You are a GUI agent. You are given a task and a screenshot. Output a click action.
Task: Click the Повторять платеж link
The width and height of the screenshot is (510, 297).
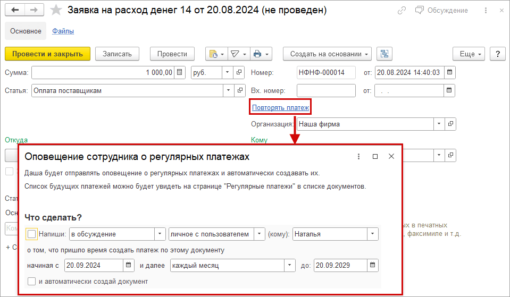click(280, 107)
